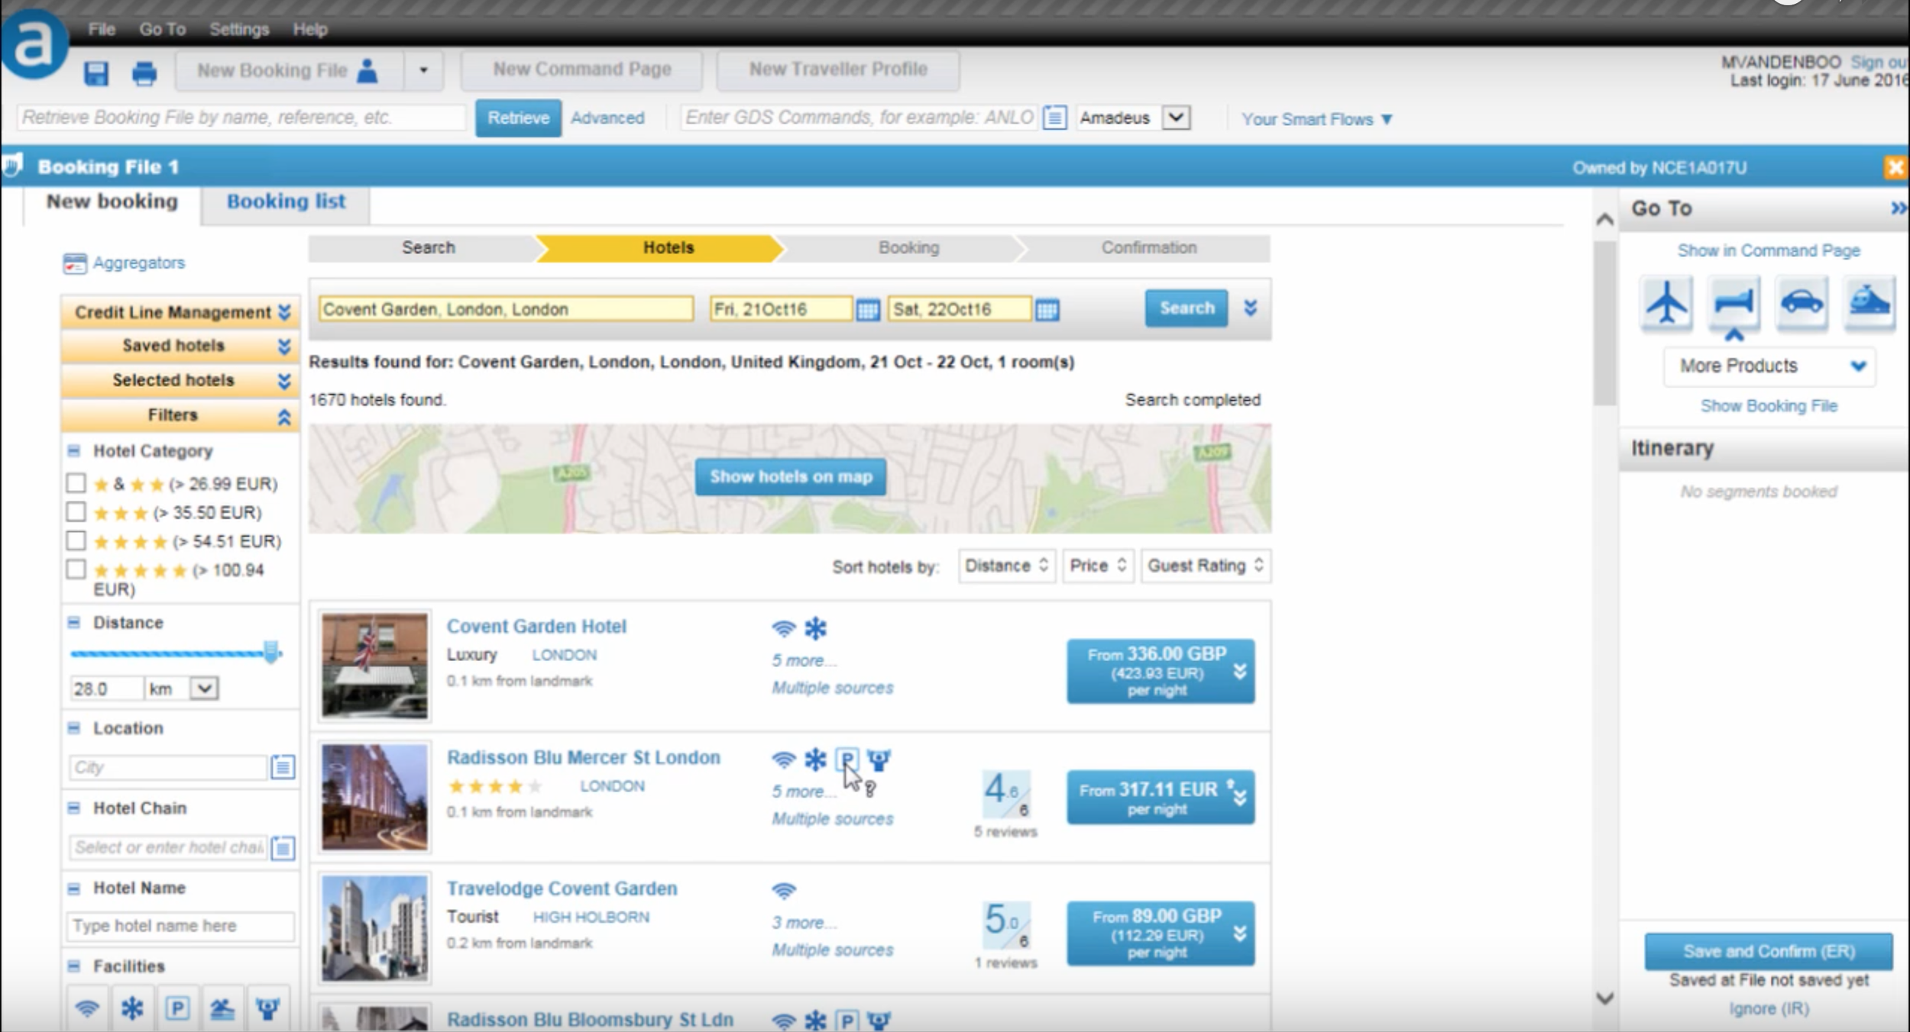Click the printer icon in toolbar
Image resolution: width=1910 pixels, height=1032 pixels.
(x=144, y=73)
